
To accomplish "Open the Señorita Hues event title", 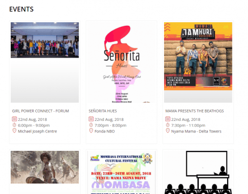I will point(103,111).
